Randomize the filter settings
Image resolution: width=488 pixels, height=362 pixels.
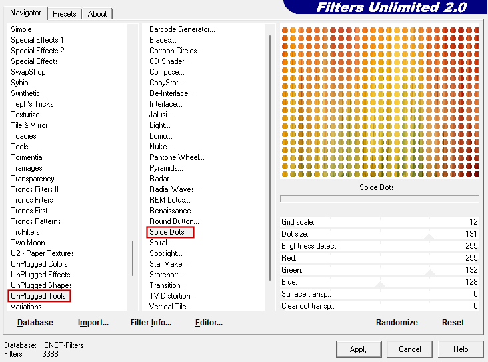tap(397, 323)
